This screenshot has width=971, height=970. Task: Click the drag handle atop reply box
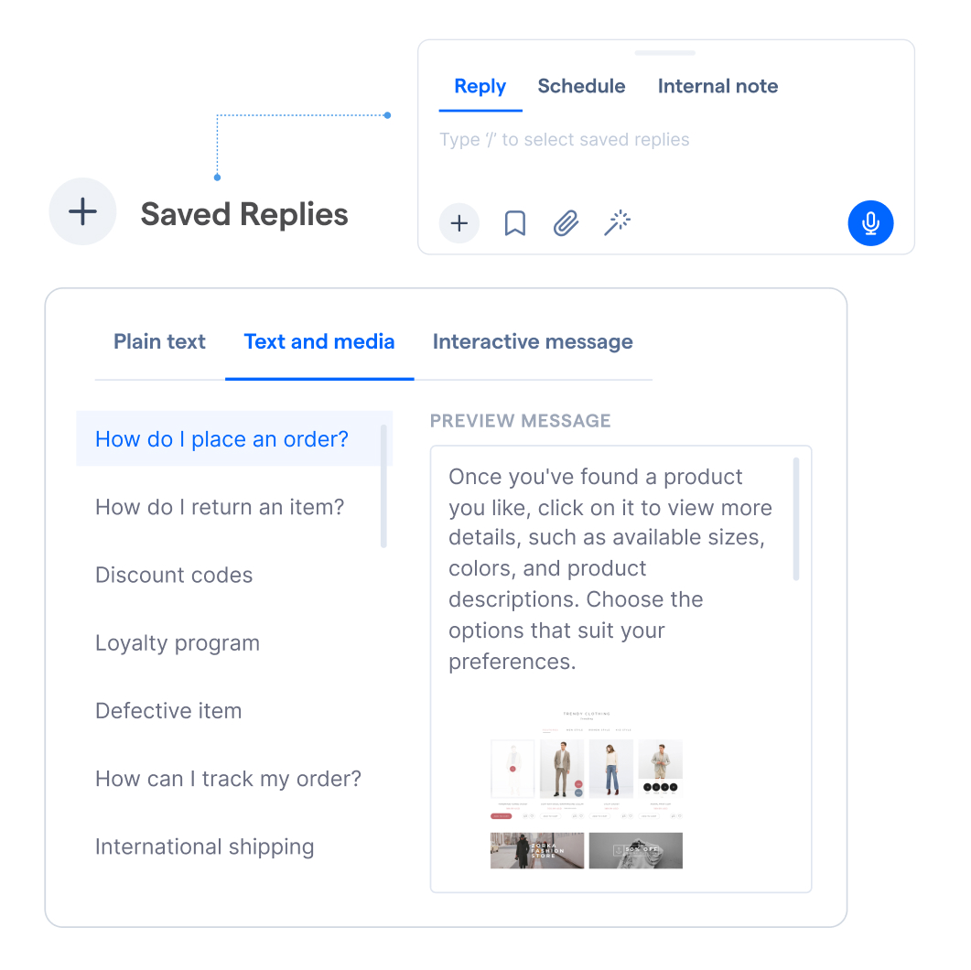665,53
